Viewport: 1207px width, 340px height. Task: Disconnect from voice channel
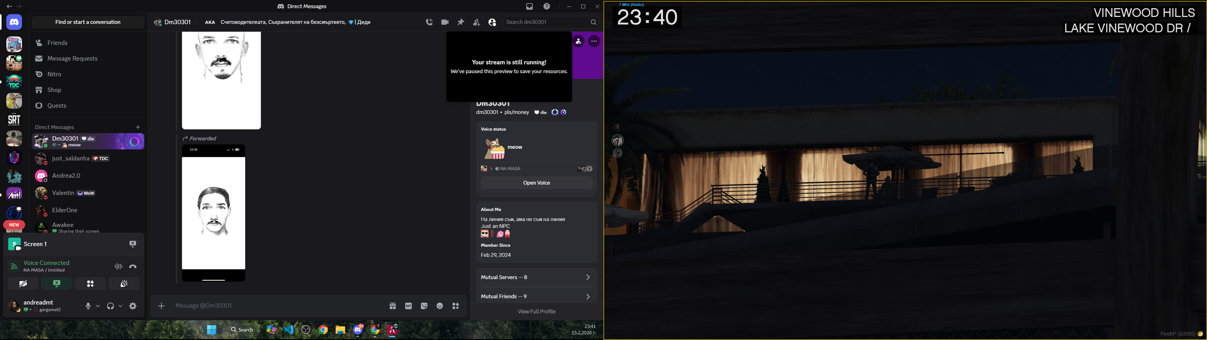(133, 266)
